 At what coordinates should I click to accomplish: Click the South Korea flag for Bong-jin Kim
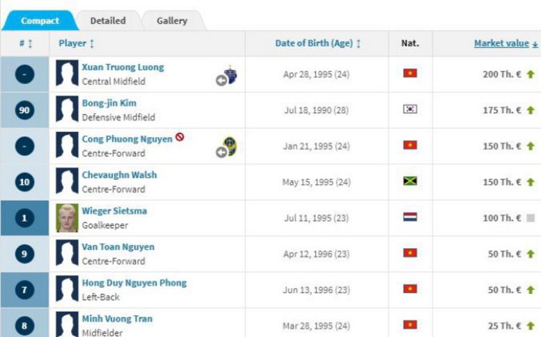[409, 109]
